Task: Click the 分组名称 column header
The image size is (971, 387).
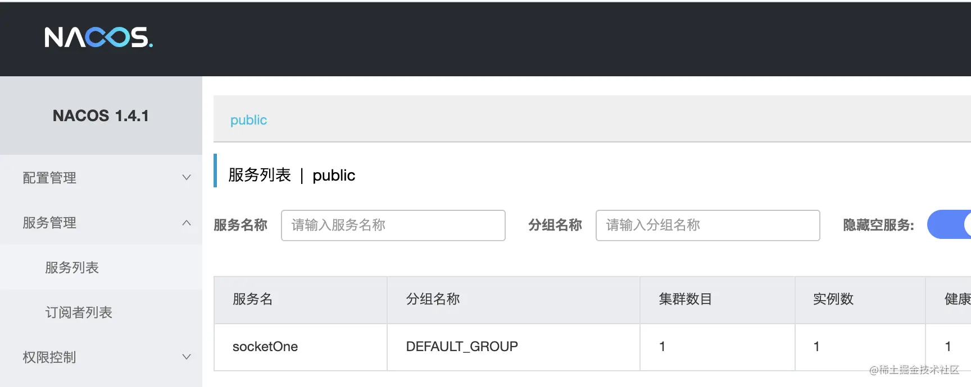Action: click(433, 299)
